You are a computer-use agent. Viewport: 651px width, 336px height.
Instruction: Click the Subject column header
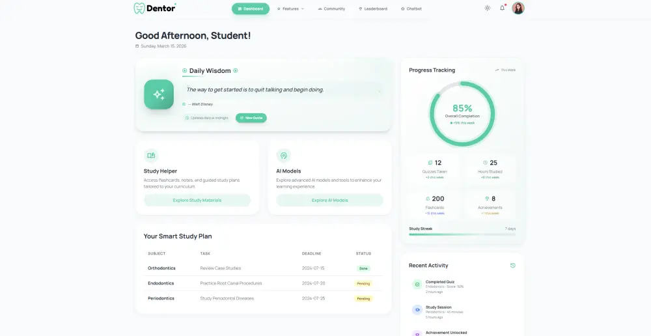156,253
